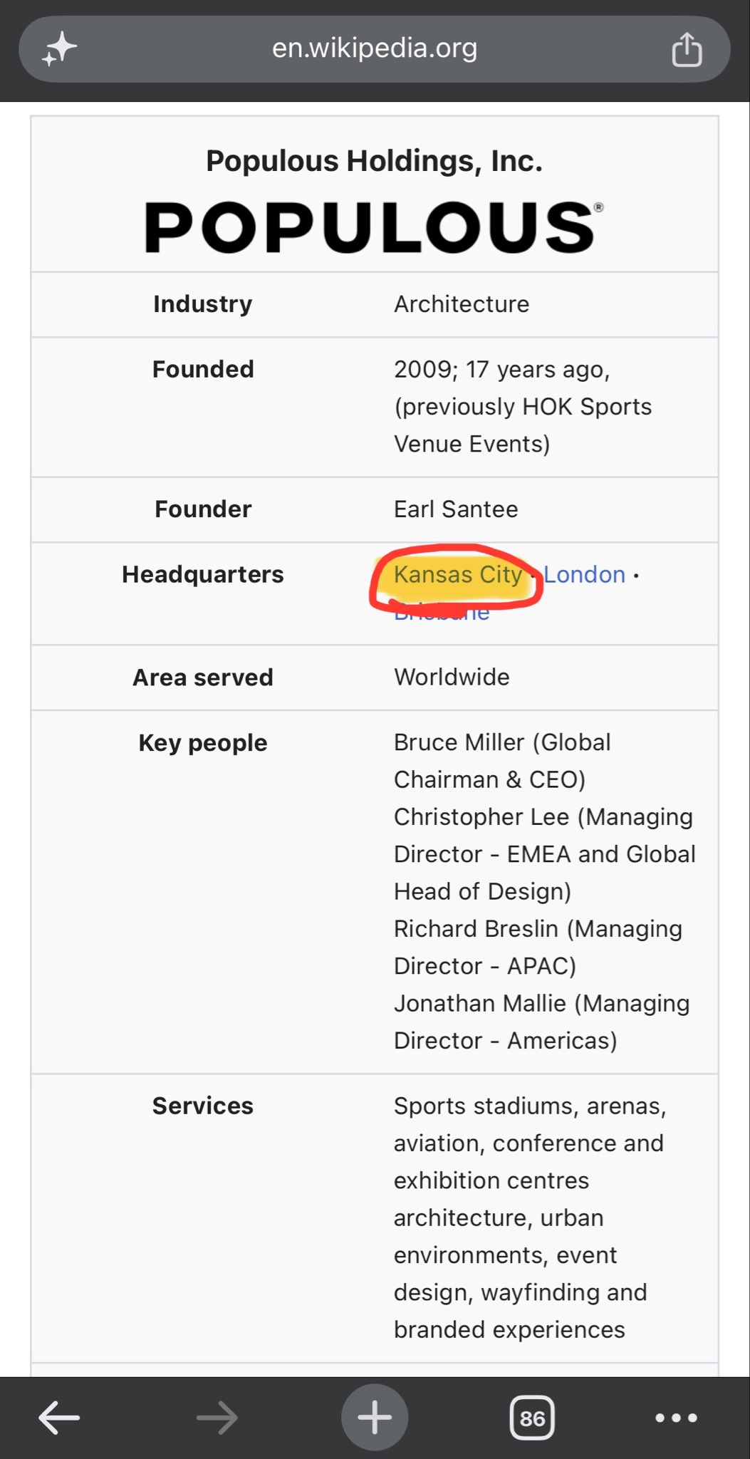Tap the Worldwide area served value
The height and width of the screenshot is (1459, 750).
[452, 677]
